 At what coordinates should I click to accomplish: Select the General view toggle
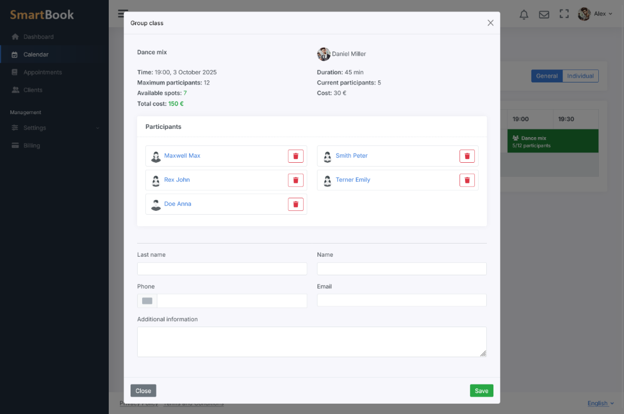click(546, 76)
